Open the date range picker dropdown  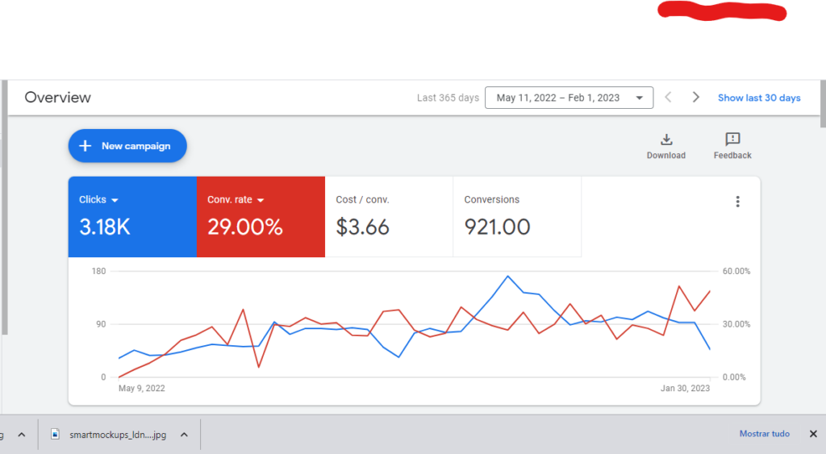tap(569, 98)
